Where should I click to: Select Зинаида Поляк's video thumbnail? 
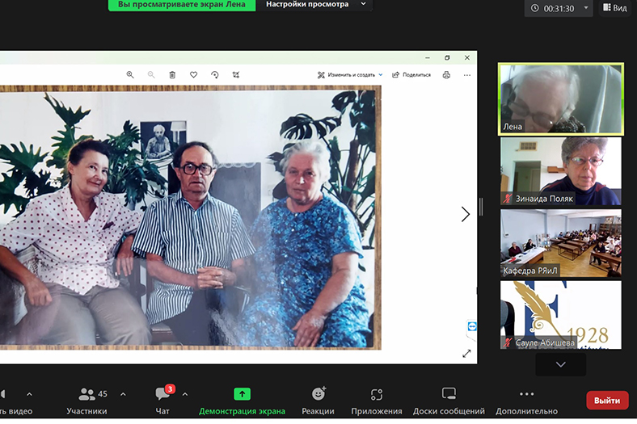point(560,170)
